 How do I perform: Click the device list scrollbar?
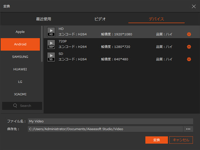pos(42,43)
